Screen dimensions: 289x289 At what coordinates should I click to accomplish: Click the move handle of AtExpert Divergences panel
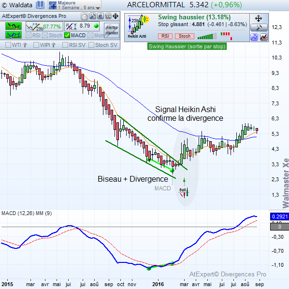tap(116, 16)
